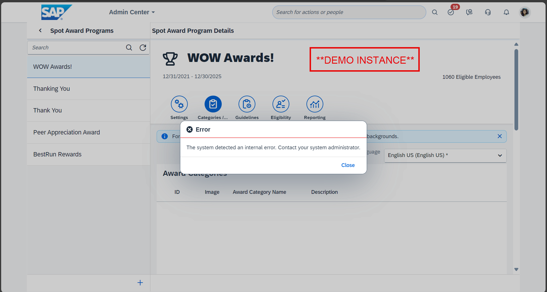Select the BestRun Rewards program
The height and width of the screenshot is (292, 547).
tap(88, 154)
